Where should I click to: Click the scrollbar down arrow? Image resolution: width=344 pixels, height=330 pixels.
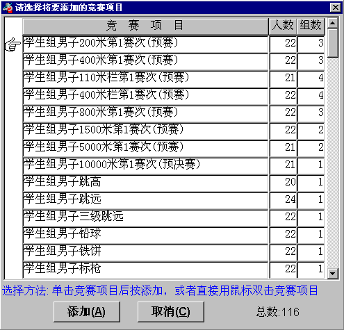(x=333, y=274)
